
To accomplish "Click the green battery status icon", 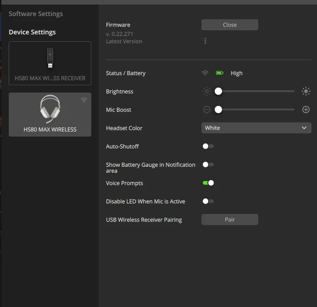I will pyautogui.click(x=220, y=73).
